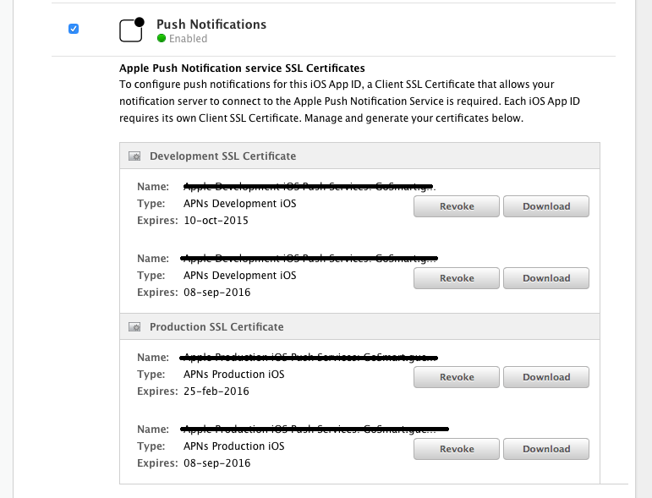The height and width of the screenshot is (498, 652).
Task: Uncheck the Push Notifications checkbox
Action: (x=74, y=29)
